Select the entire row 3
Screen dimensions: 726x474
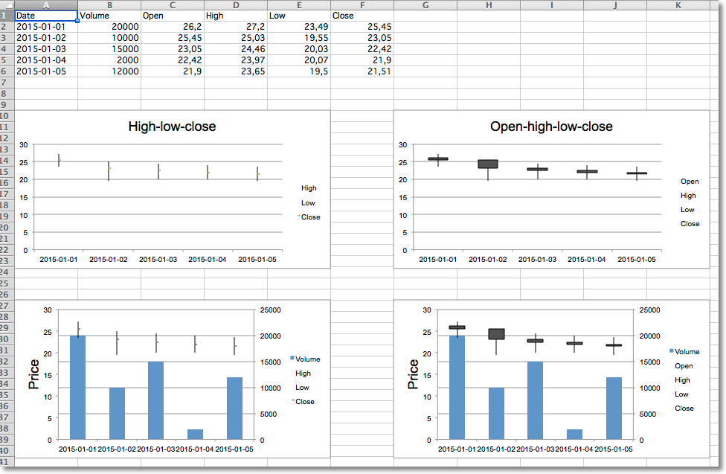tap(8, 36)
